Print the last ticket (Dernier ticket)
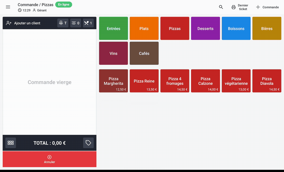This screenshot has width=284, height=172. click(240, 7)
